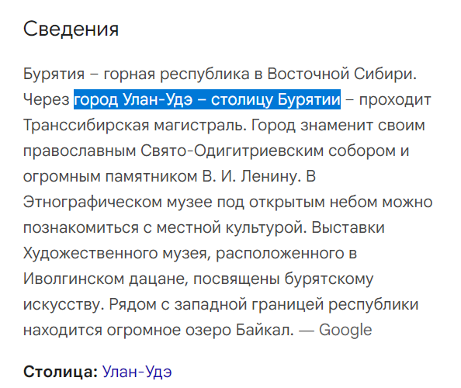
Task: Click the words Транссибирская магистраль
Action: pyautogui.click(x=135, y=125)
